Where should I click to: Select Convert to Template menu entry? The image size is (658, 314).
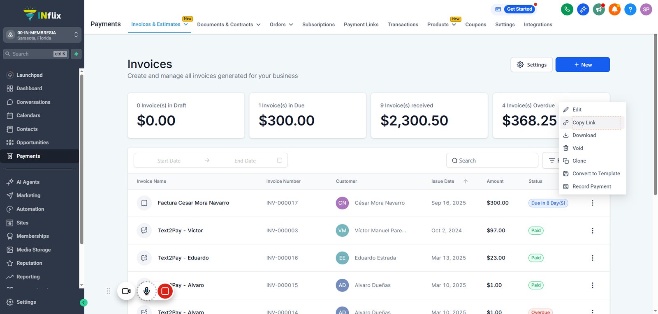[x=592, y=174]
